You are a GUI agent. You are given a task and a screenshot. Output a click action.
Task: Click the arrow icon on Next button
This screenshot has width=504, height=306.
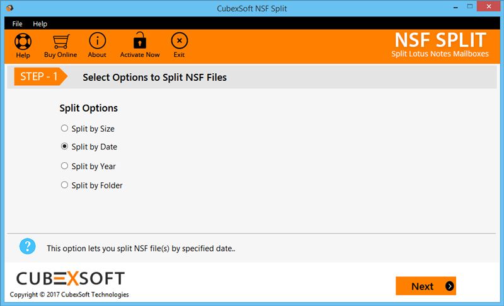[x=449, y=286]
